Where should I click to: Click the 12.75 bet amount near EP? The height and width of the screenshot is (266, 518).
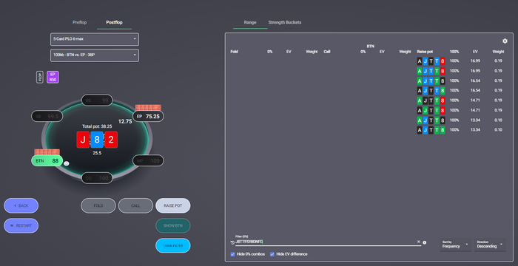[x=125, y=121]
